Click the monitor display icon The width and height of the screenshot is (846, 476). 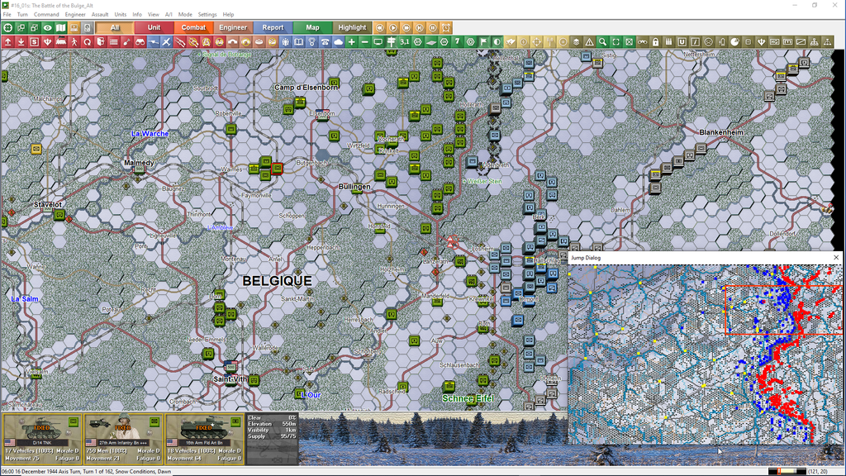tap(378, 41)
